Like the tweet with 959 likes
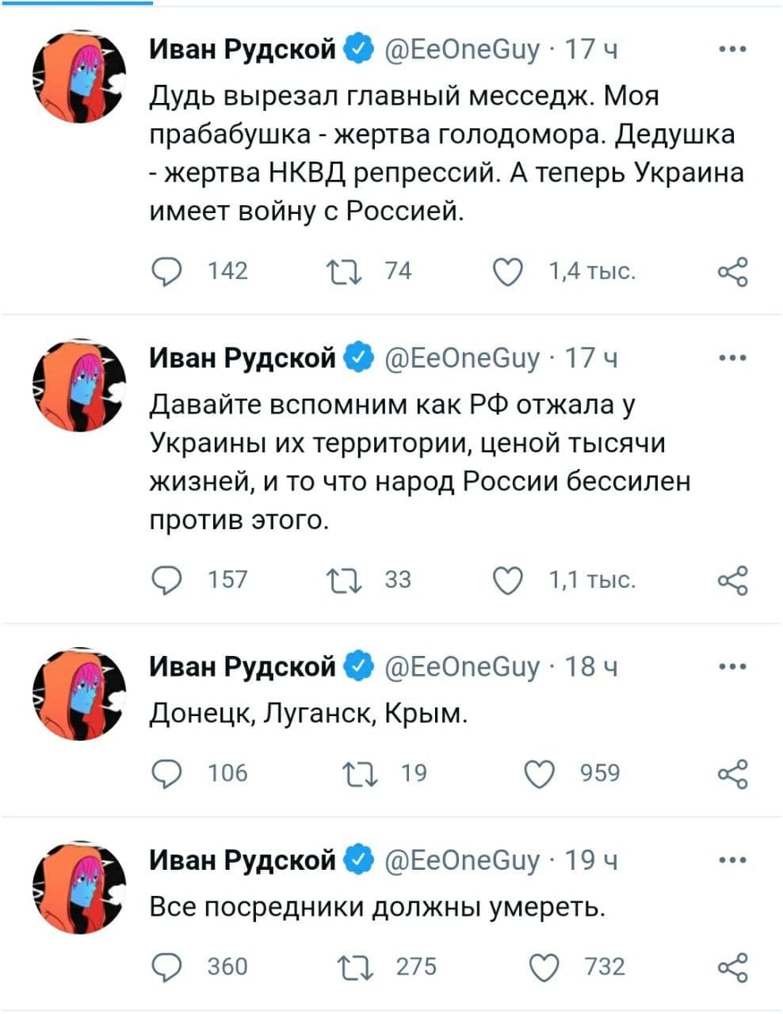This screenshot has width=783, height=1014. pyautogui.click(x=540, y=773)
